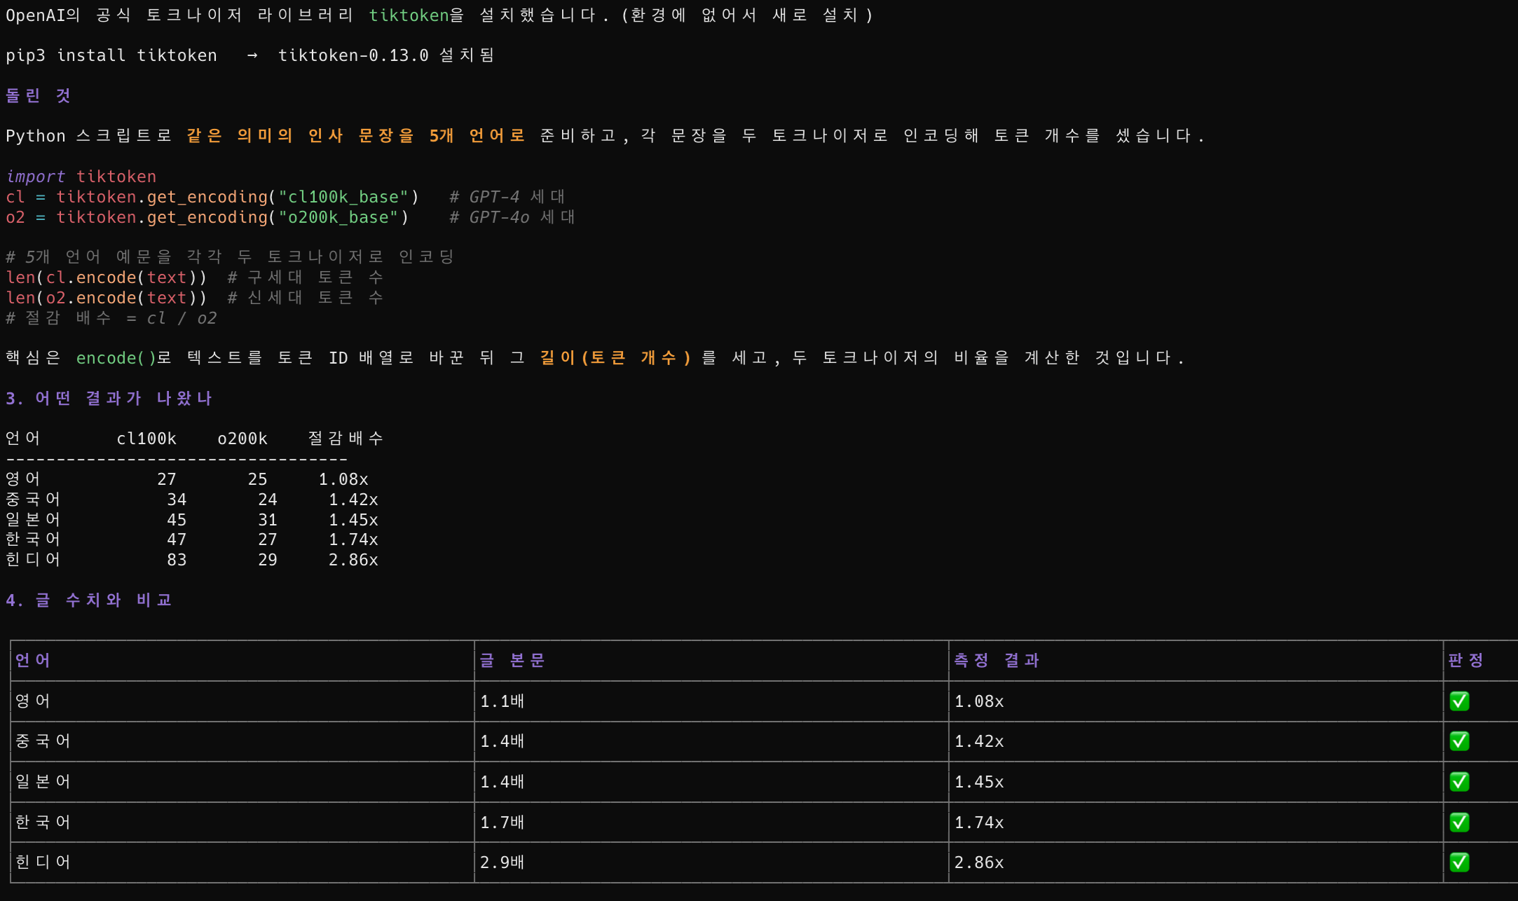Click the value 24 in the 중국어 row
This screenshot has width=1518, height=901.
tap(268, 500)
